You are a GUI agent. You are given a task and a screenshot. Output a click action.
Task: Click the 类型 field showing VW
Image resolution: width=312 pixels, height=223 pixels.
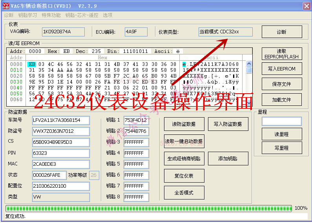click(x=61, y=197)
